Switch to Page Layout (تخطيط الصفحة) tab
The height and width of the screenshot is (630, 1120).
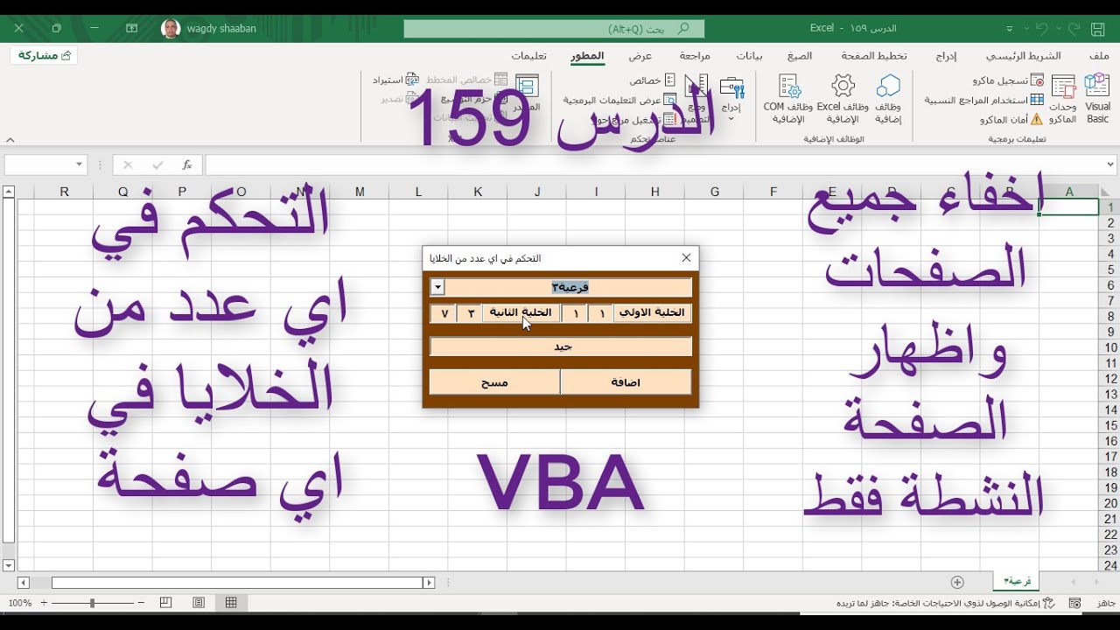874,56
